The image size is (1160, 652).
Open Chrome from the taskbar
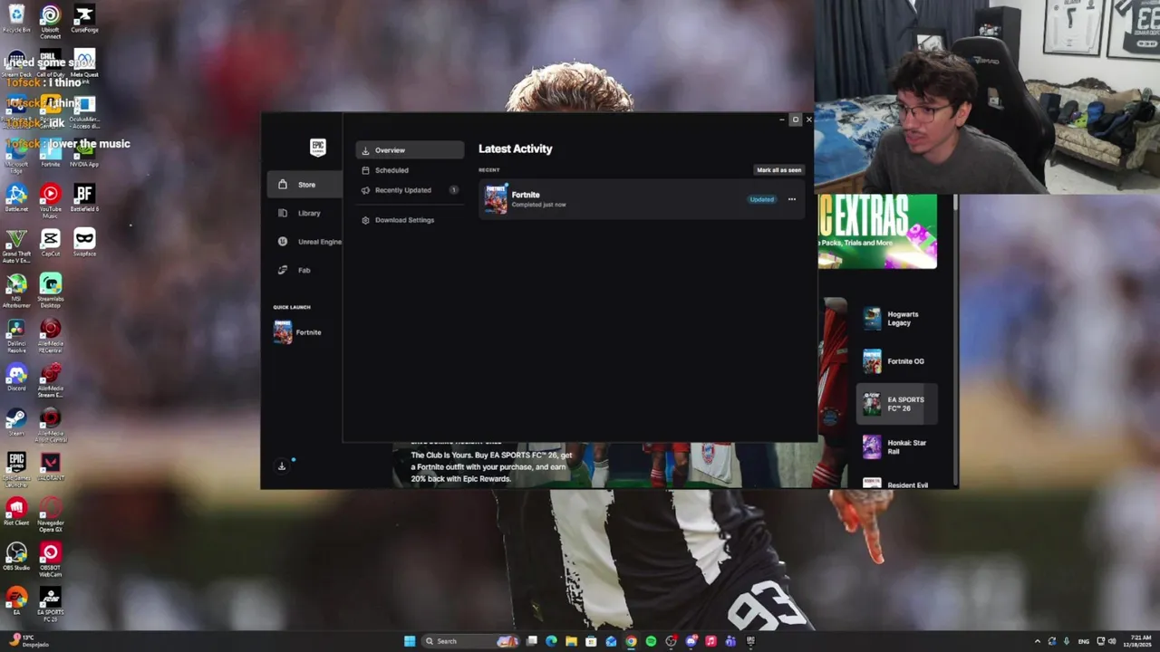tap(631, 641)
